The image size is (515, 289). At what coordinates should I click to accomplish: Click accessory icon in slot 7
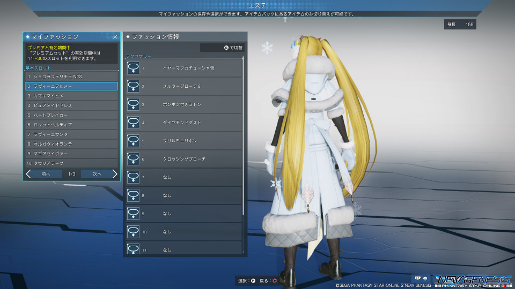[133, 177]
